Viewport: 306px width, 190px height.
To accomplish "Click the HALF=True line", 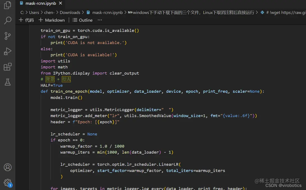I will coord(51,85).
